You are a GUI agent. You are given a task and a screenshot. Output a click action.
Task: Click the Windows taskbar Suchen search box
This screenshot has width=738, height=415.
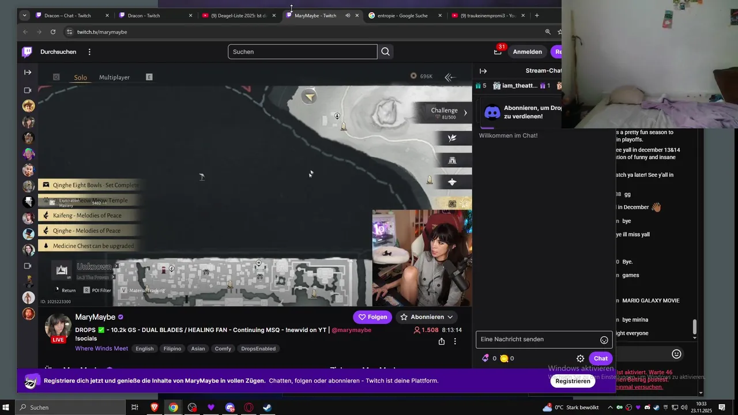[70, 408]
